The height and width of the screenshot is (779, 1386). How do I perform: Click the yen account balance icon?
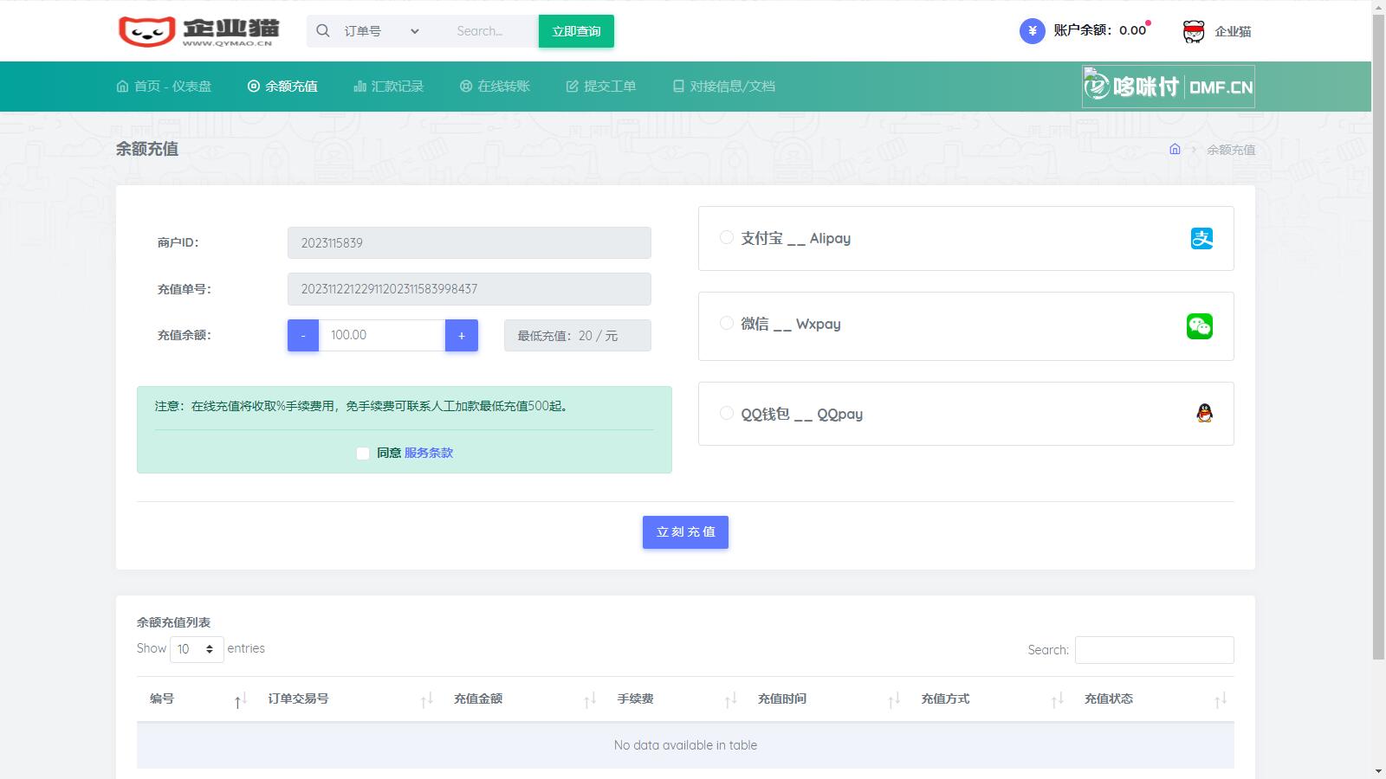[1032, 31]
